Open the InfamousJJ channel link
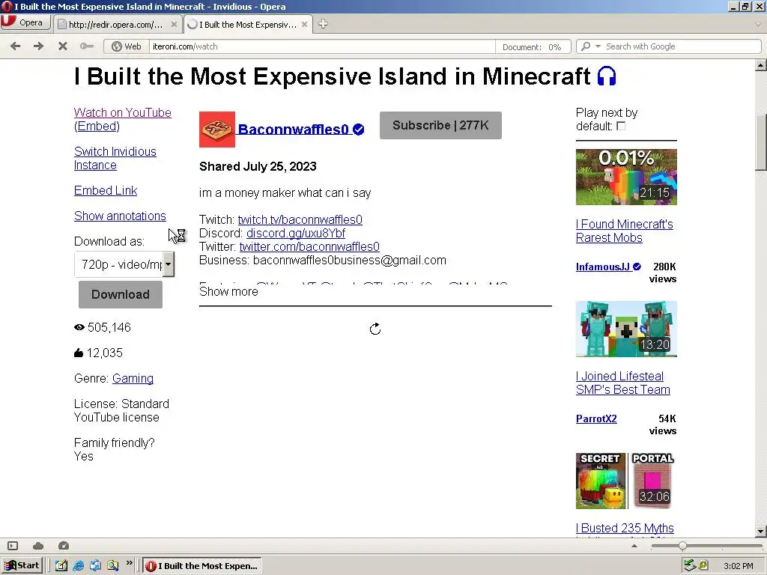 coord(603,267)
